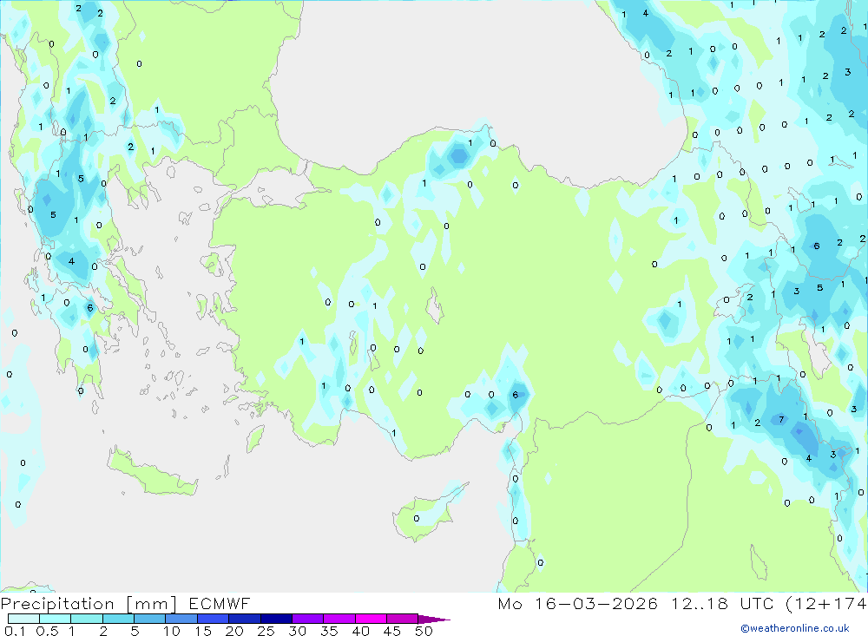The width and height of the screenshot is (868, 636).
Task: Click the "[mm]" unit label
Action: click(x=152, y=604)
